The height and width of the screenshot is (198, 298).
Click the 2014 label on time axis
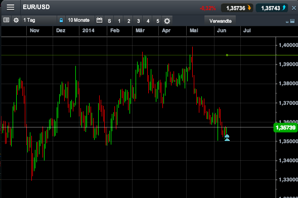pyautogui.click(x=89, y=30)
